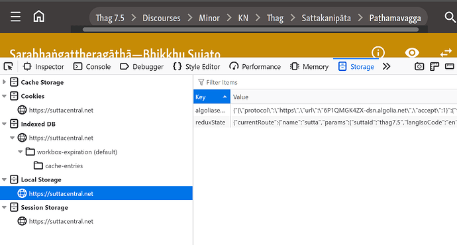The height and width of the screenshot is (245, 457).
Task: Switch to the Debugger tab
Action: point(142,67)
